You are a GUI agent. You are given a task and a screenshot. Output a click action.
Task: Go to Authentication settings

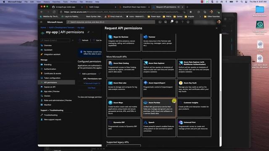[x=50, y=69]
